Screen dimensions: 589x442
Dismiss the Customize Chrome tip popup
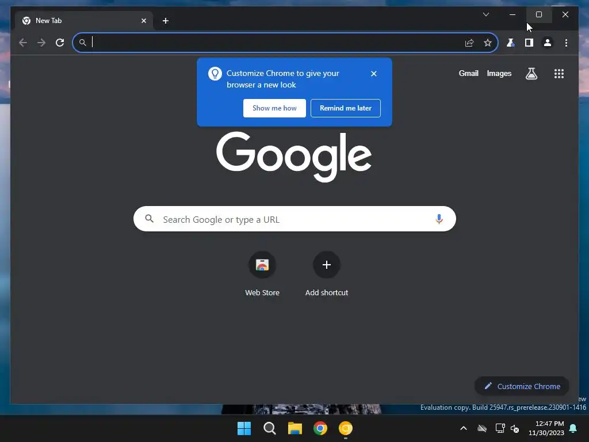pos(373,74)
